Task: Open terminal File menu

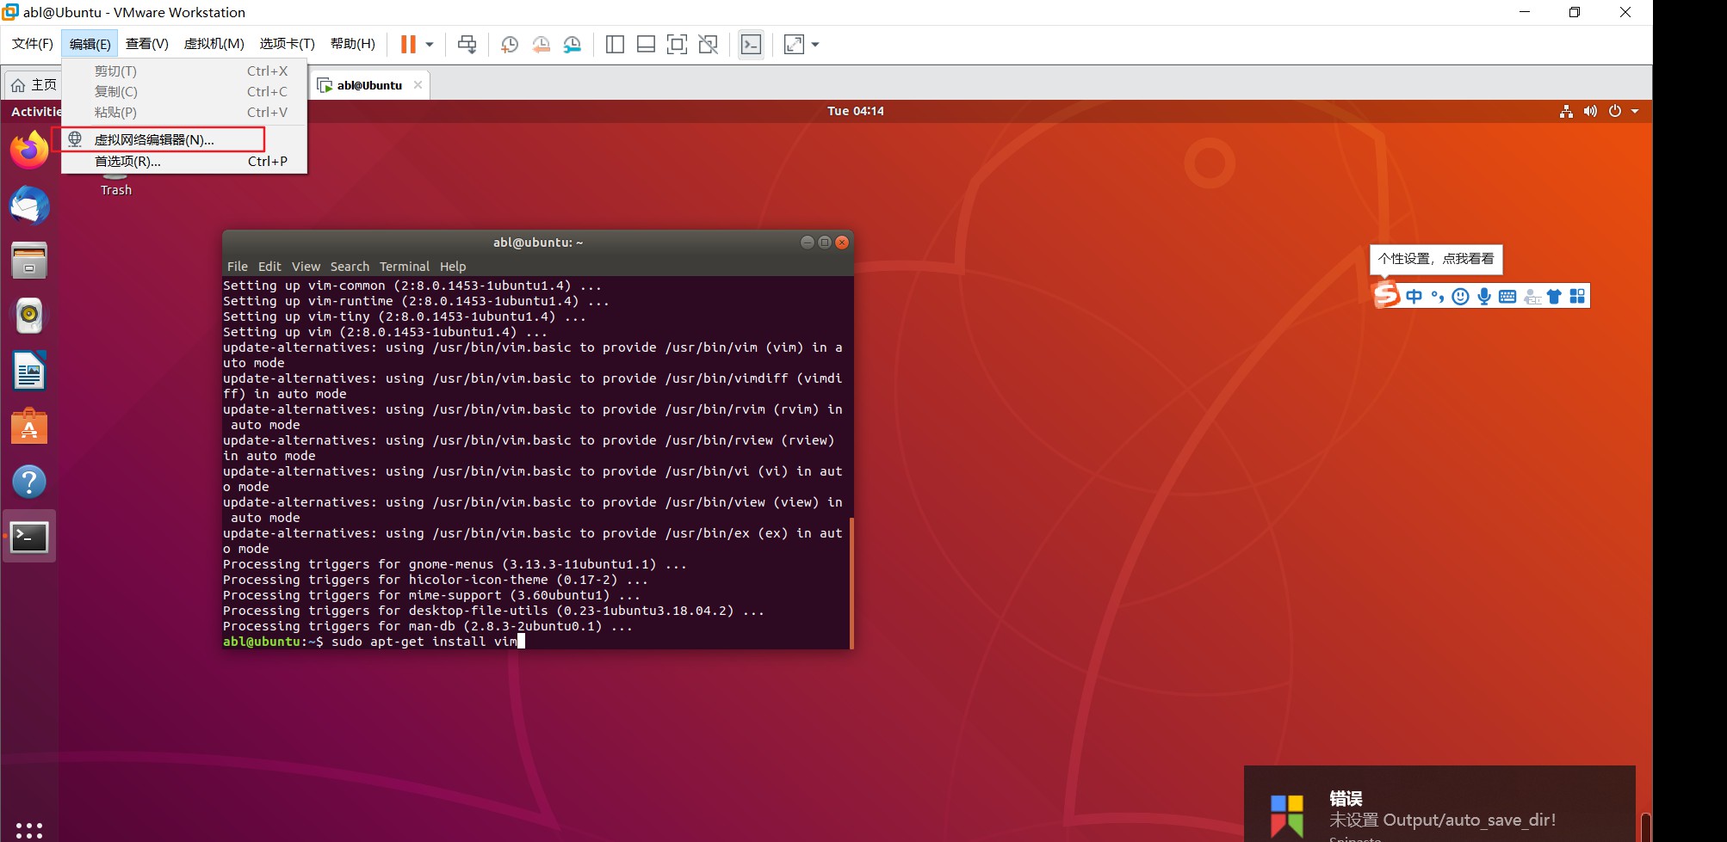Action: [238, 267]
